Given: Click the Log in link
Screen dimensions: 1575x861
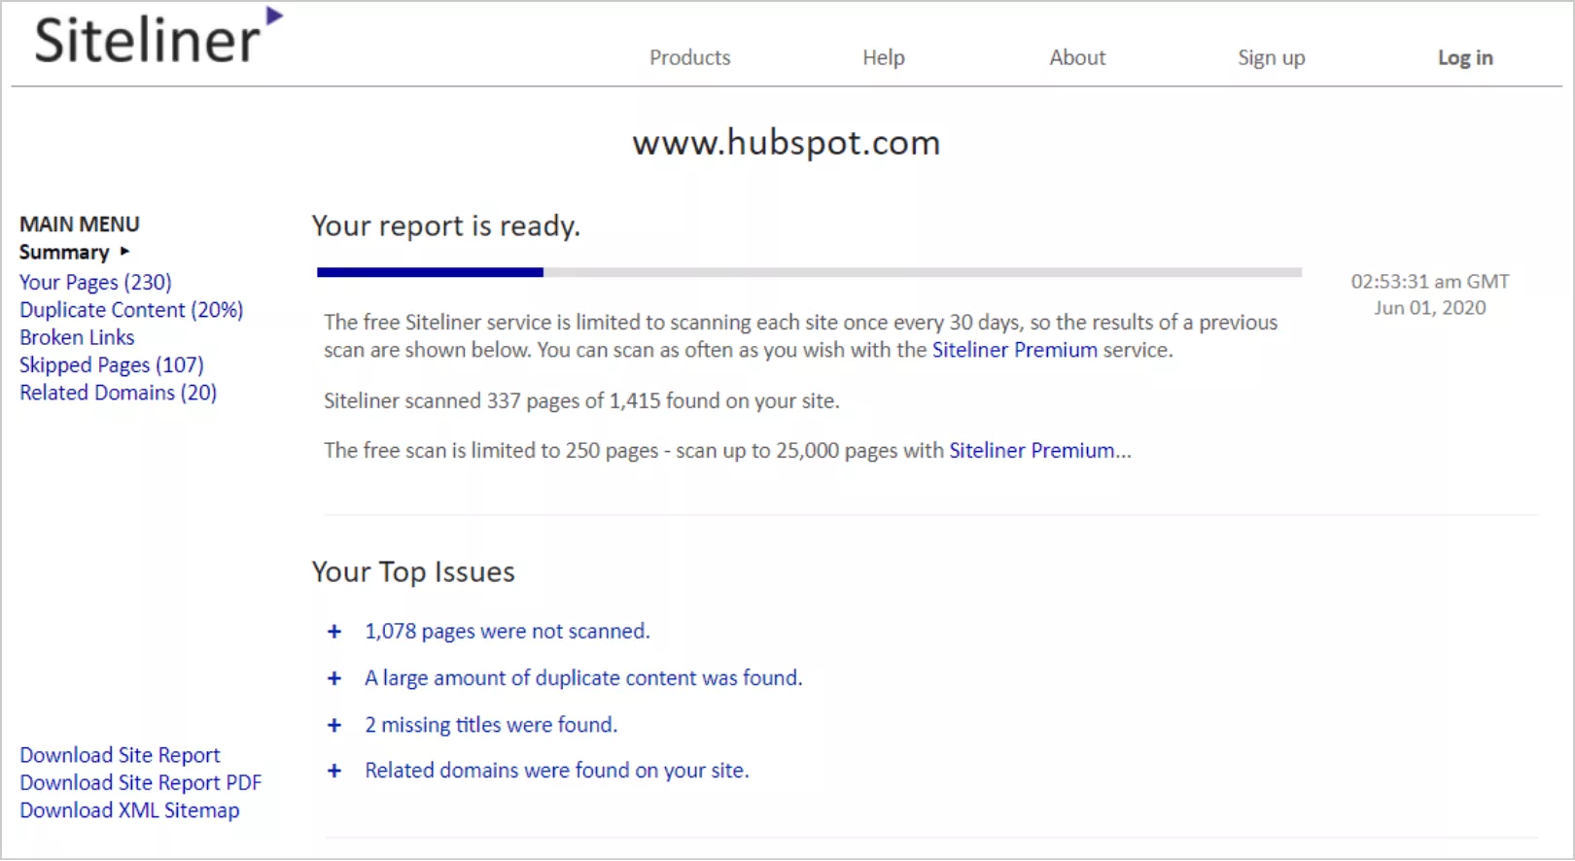Looking at the screenshot, I should (x=1465, y=57).
